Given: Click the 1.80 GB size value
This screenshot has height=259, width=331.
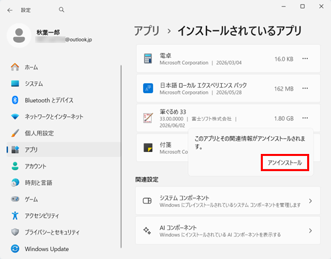Looking at the screenshot, I should click(x=284, y=118).
